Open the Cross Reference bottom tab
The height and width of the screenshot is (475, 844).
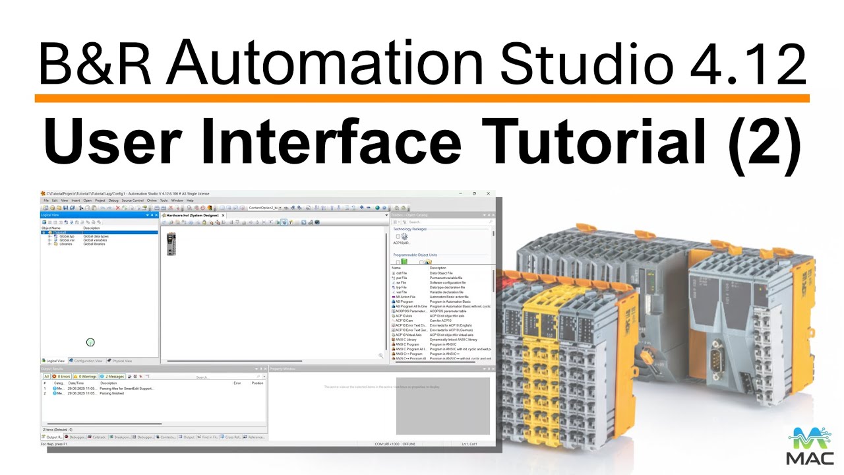coord(231,437)
